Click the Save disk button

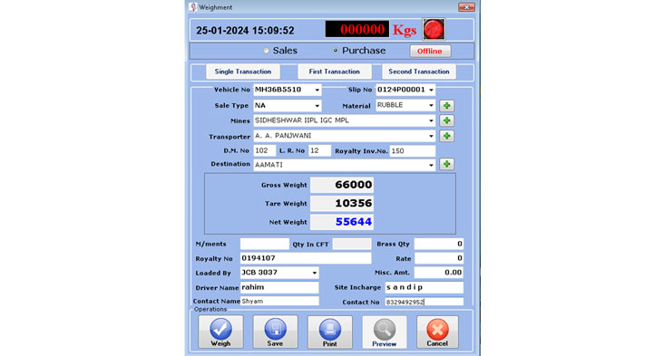(275, 332)
